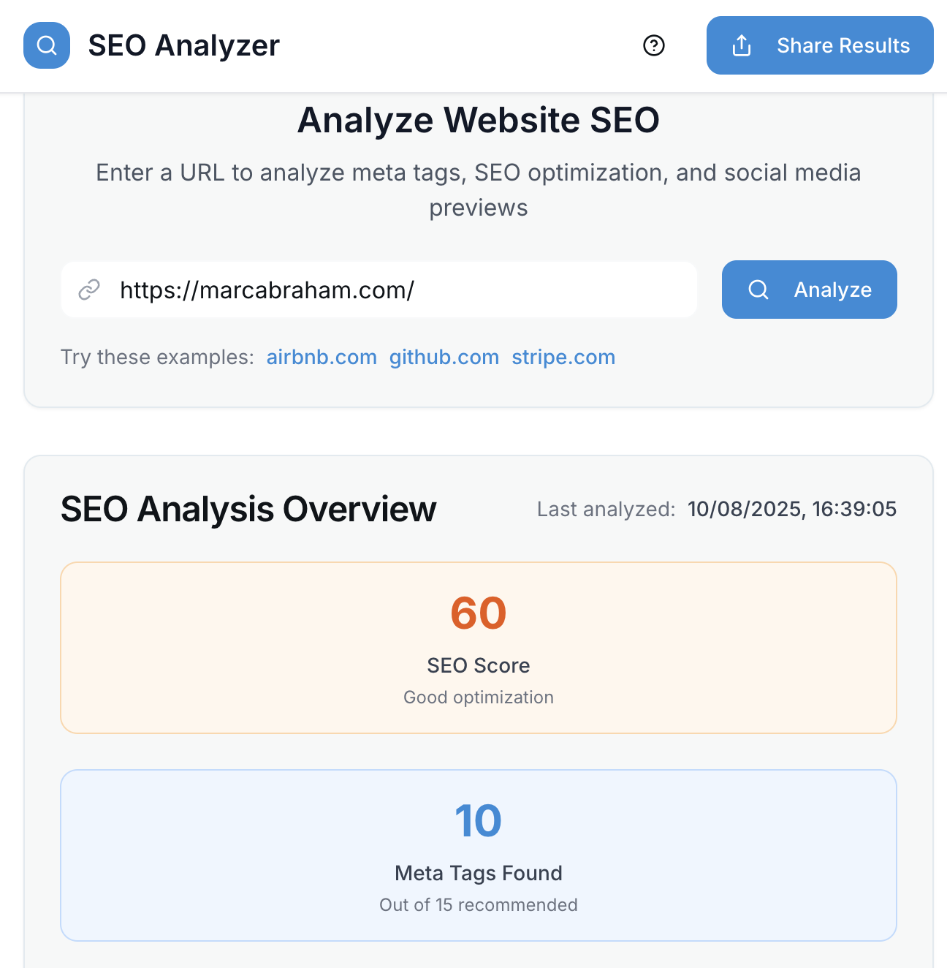
Task: Click the orange 60 score number
Action: coord(479,613)
